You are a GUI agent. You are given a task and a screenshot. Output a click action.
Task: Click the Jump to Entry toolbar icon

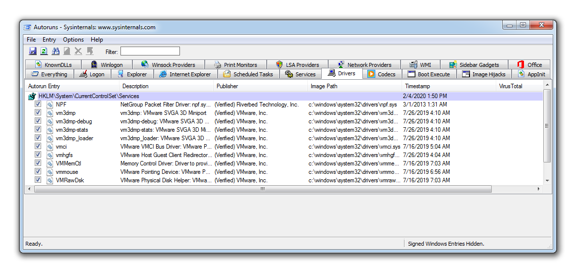(90, 51)
